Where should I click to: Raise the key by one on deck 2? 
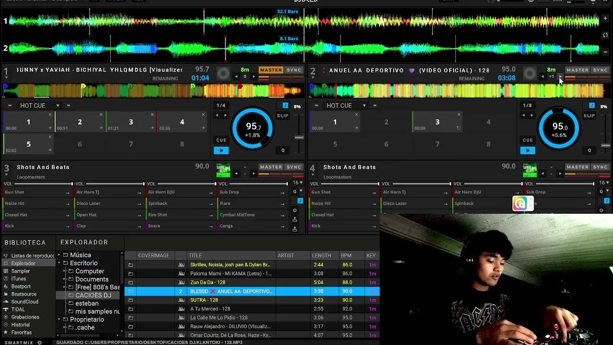[561, 77]
